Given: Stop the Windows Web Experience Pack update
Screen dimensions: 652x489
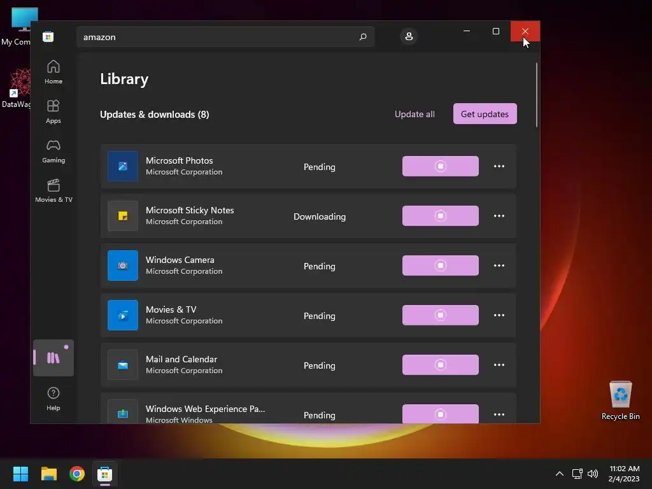Looking at the screenshot, I should click(441, 414).
